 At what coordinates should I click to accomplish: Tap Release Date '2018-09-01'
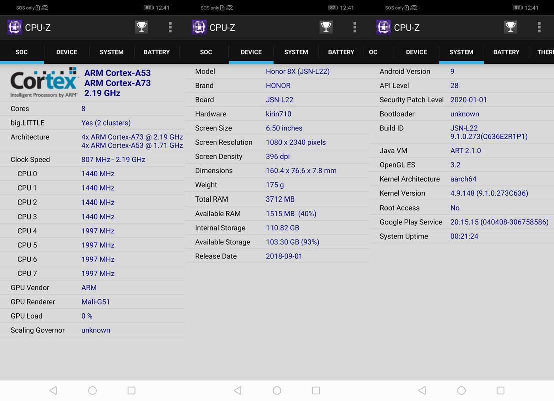(x=284, y=256)
